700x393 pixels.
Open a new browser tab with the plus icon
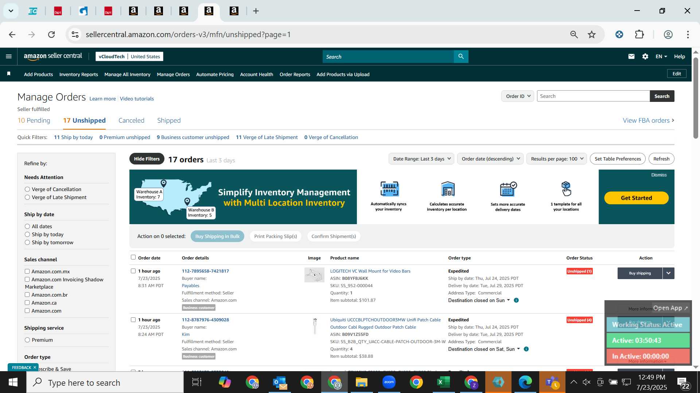point(256,11)
